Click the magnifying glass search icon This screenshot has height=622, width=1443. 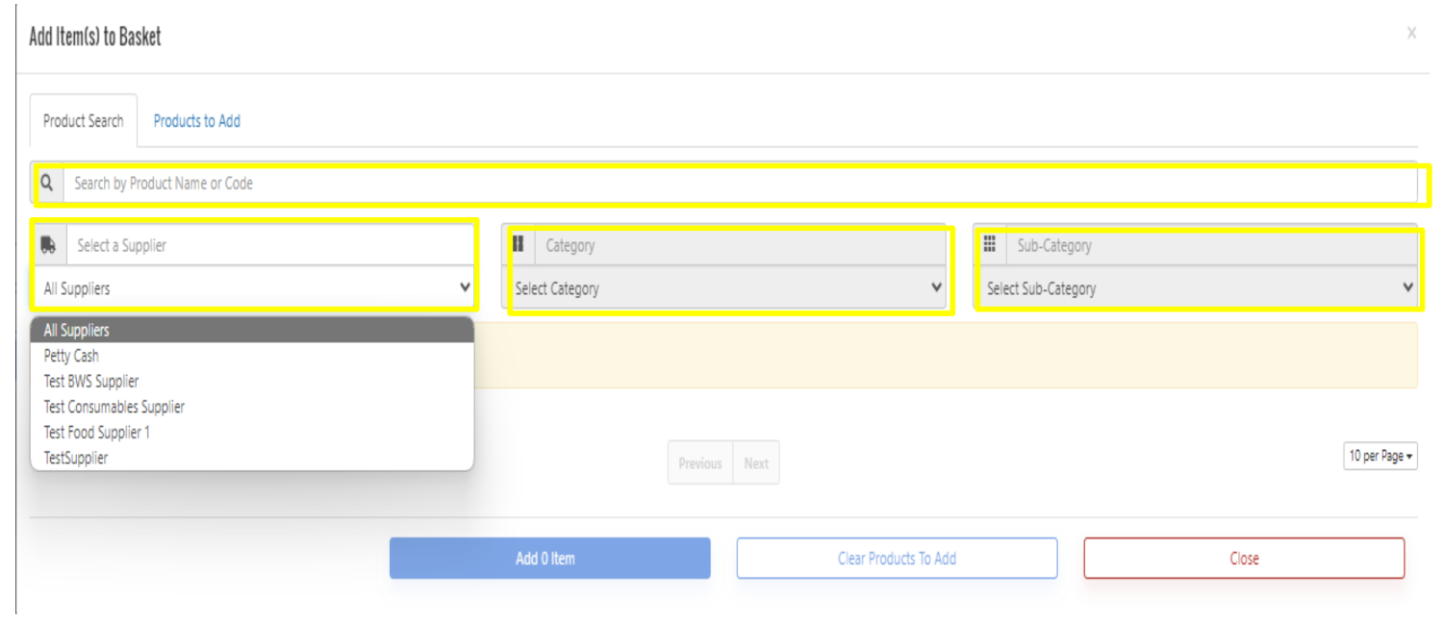click(47, 183)
